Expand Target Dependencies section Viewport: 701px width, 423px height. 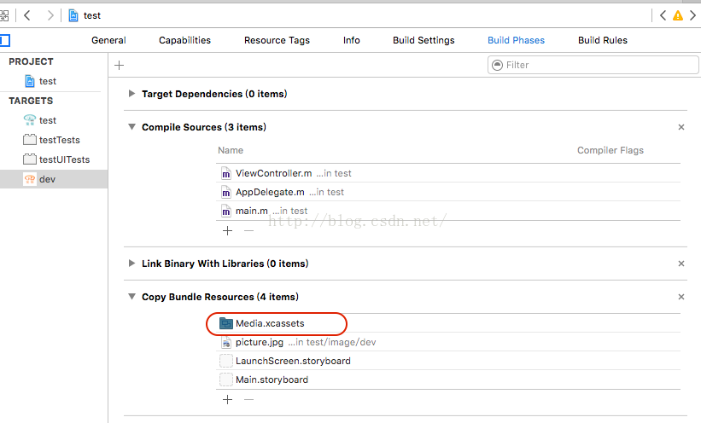point(131,94)
